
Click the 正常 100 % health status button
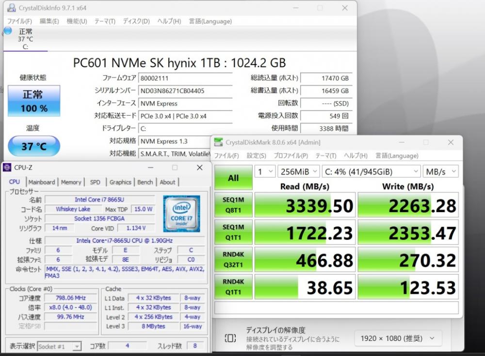[34, 101]
